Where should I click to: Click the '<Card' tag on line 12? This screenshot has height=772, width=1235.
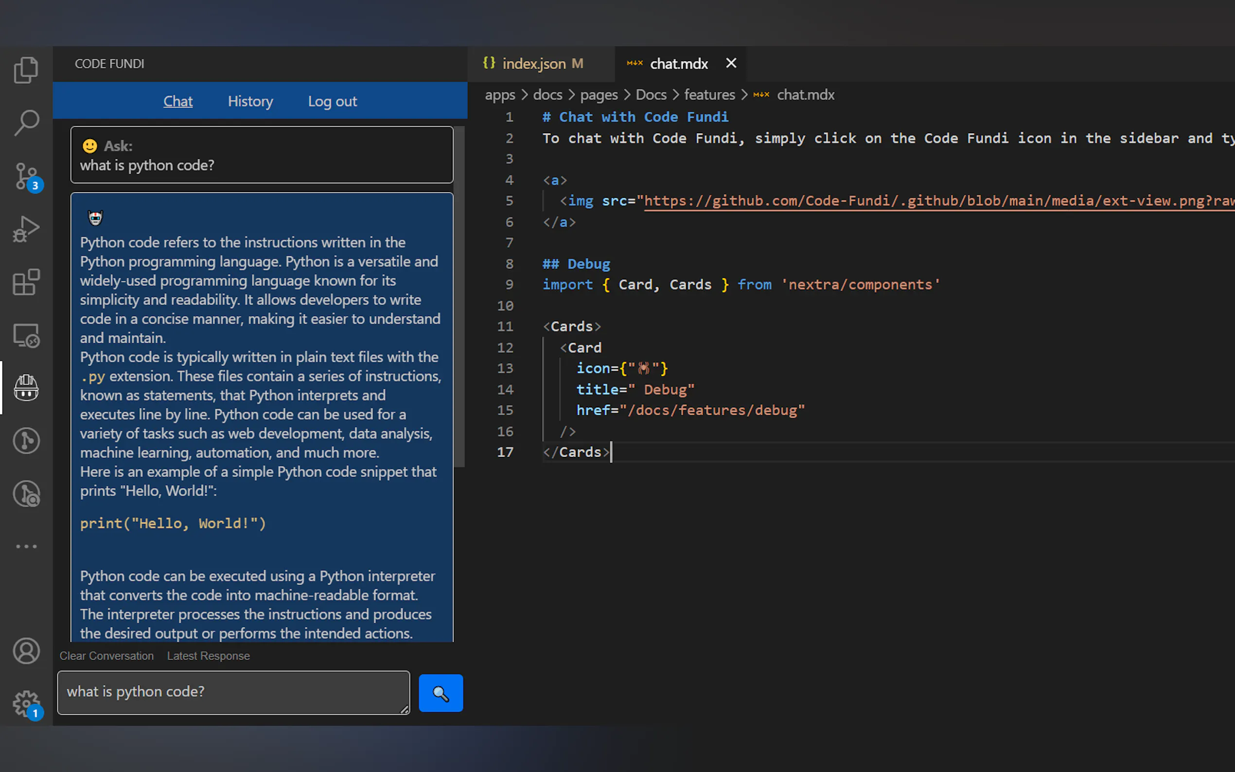581,348
